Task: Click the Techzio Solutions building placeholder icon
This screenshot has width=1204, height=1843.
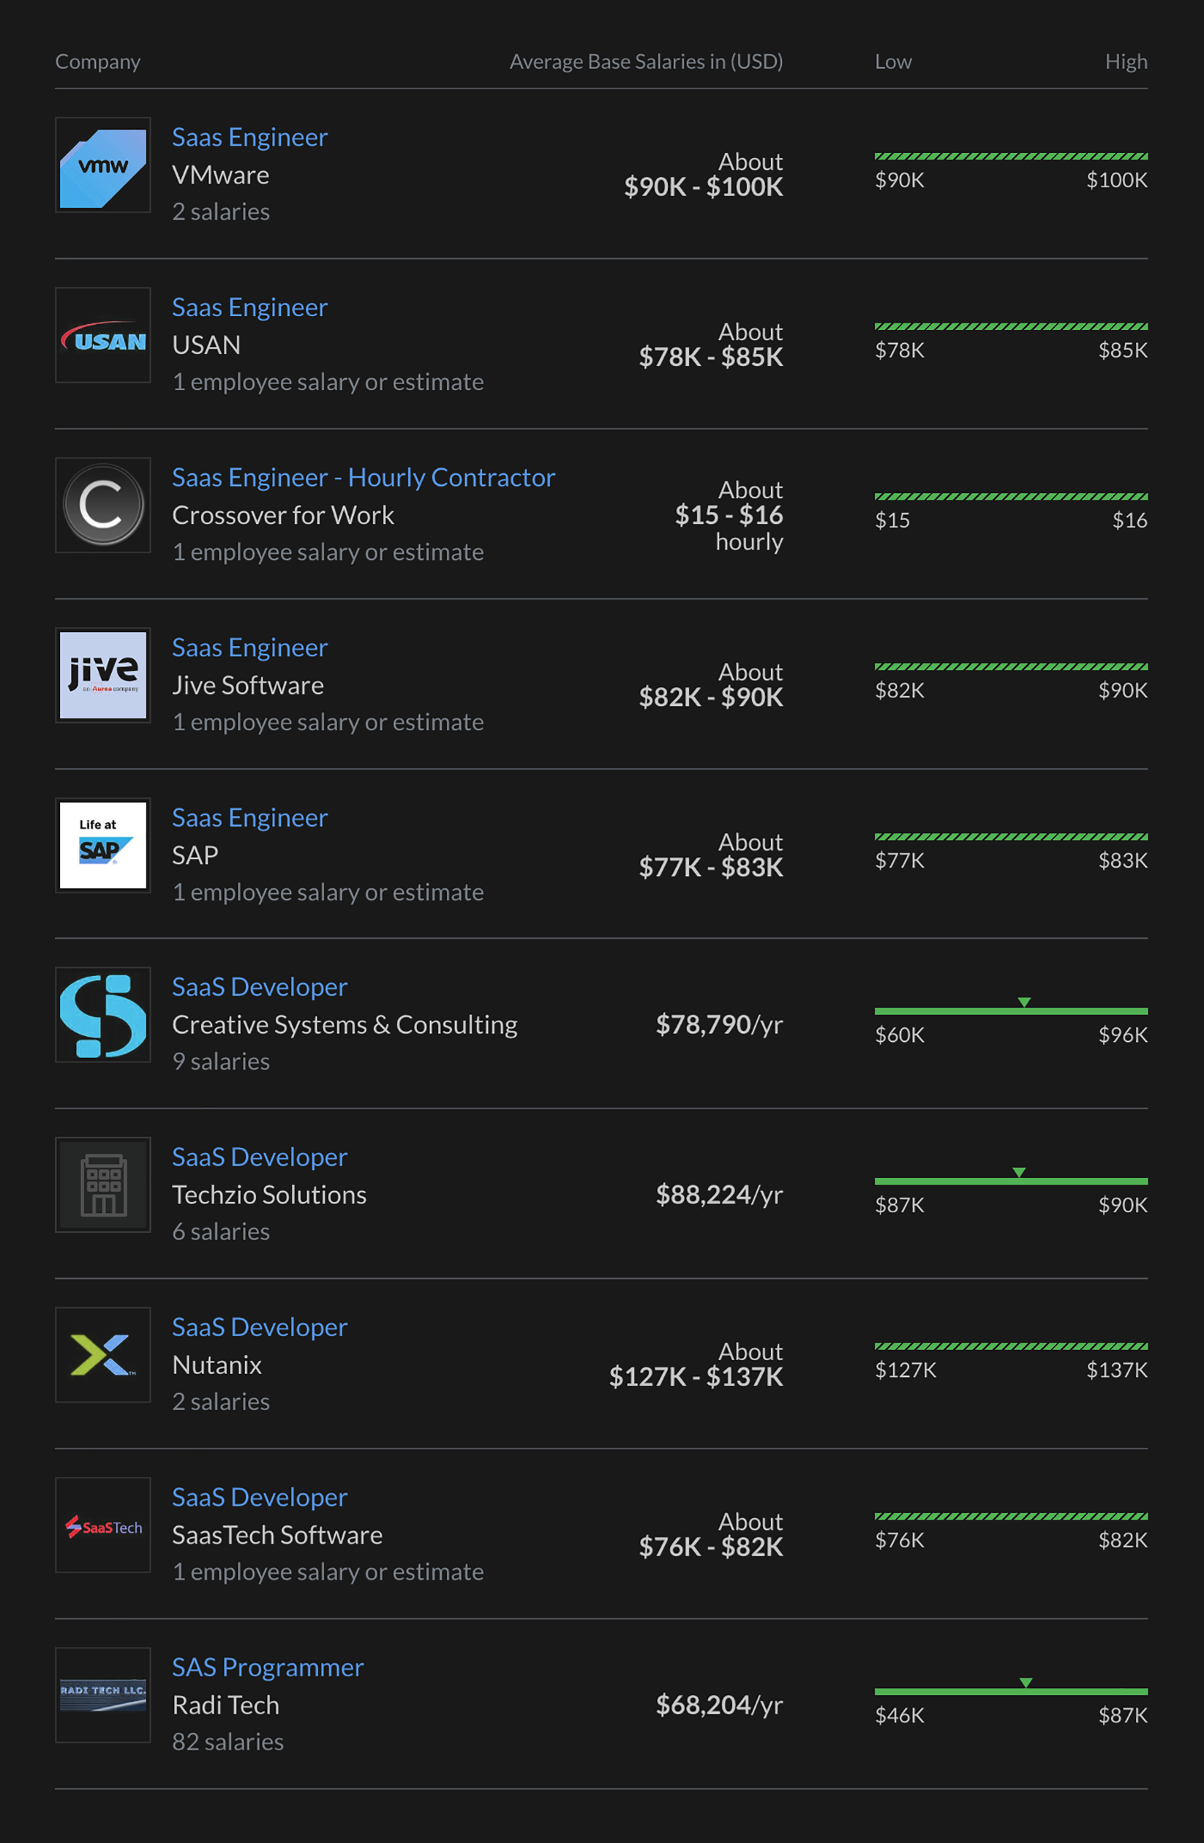Action: (x=103, y=1185)
